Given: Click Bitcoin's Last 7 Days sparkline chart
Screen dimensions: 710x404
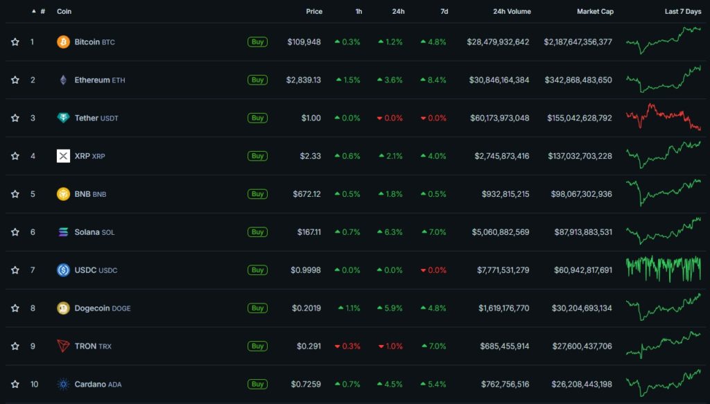Looking at the screenshot, I should click(662, 42).
